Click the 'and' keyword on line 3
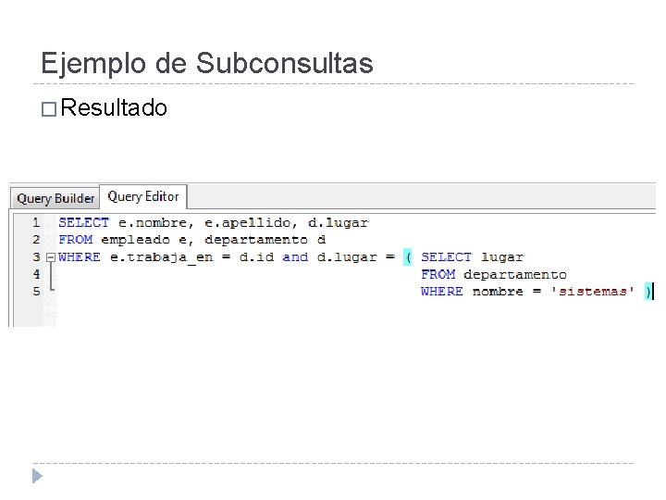 click(295, 257)
